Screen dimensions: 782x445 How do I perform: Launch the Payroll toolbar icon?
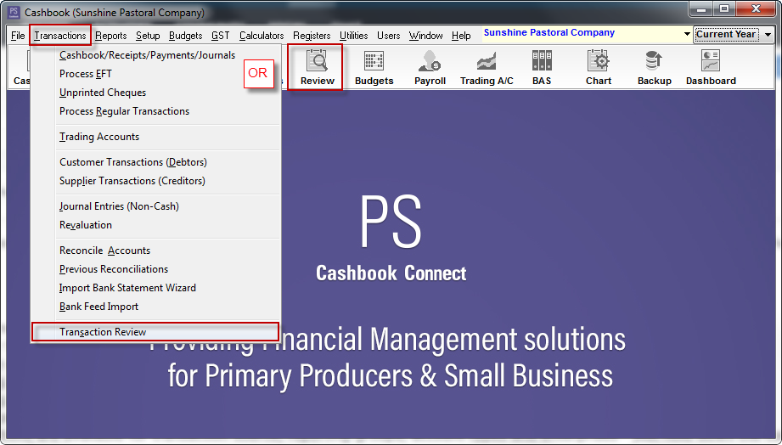point(430,67)
